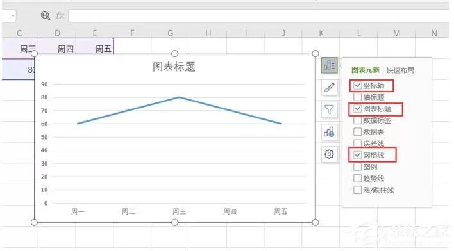
Task: Select column N header
Action: pyautogui.click(x=433, y=33)
